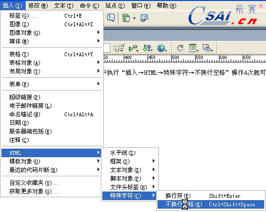The width and height of the screenshot is (266, 212).
Task: Expand 文本对象(X) submenu
Action: tap(130, 170)
